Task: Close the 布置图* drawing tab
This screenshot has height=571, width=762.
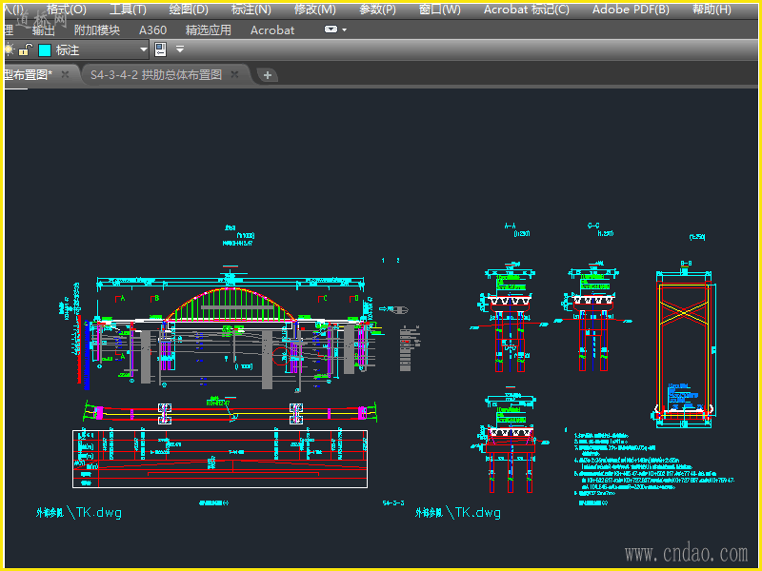Action: [x=65, y=74]
